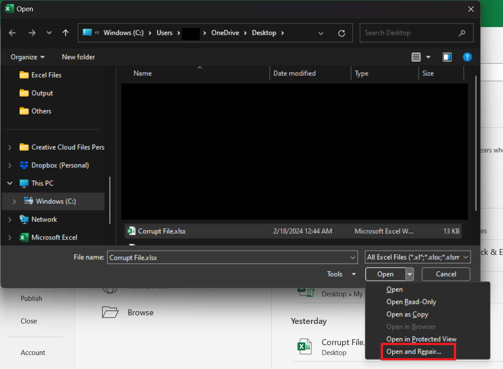Open recent Corrupt File under Yesterday
Image resolution: width=503 pixels, height=369 pixels.
click(x=330, y=347)
